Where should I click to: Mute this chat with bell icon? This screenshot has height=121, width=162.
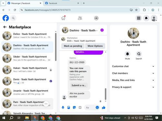click(x=127, y=54)
